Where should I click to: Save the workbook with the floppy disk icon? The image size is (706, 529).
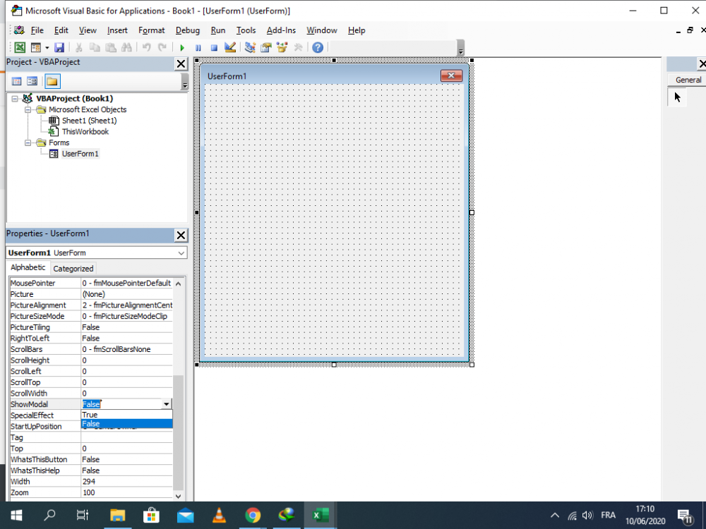[x=59, y=47]
